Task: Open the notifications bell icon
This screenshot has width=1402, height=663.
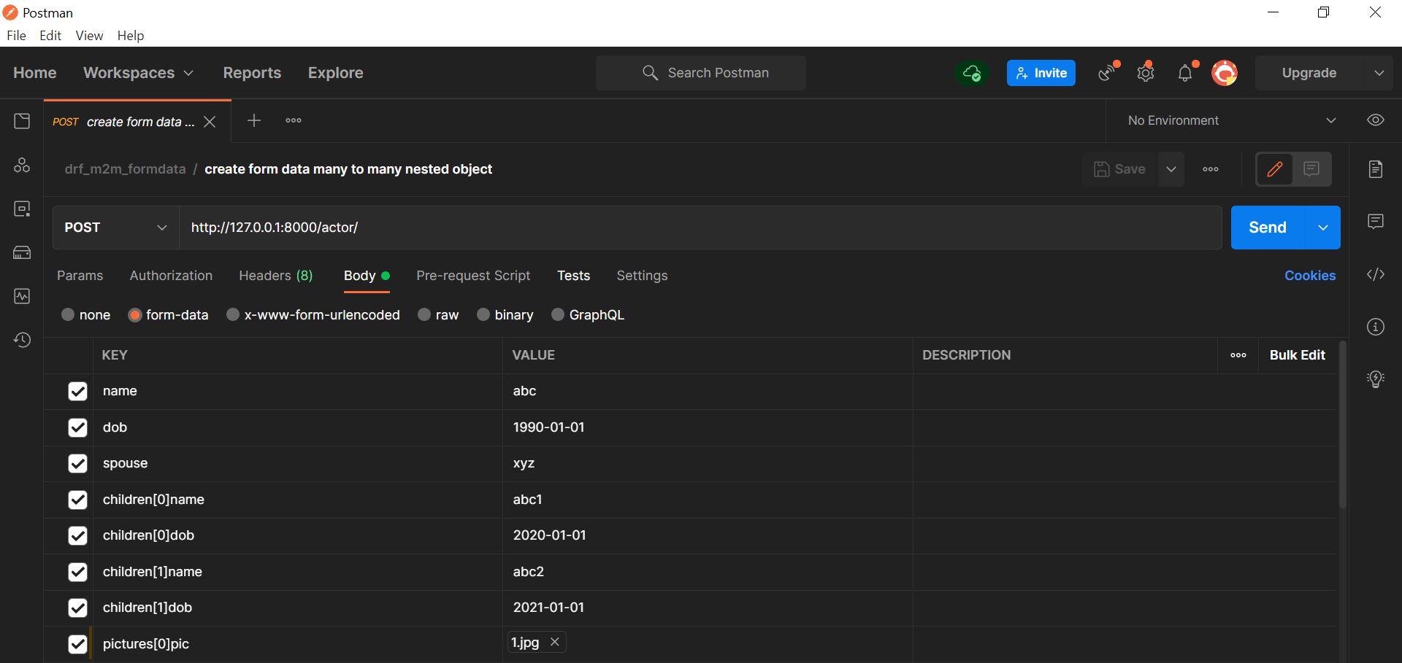Action: click(1185, 73)
